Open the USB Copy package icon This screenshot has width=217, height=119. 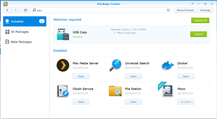63,35
